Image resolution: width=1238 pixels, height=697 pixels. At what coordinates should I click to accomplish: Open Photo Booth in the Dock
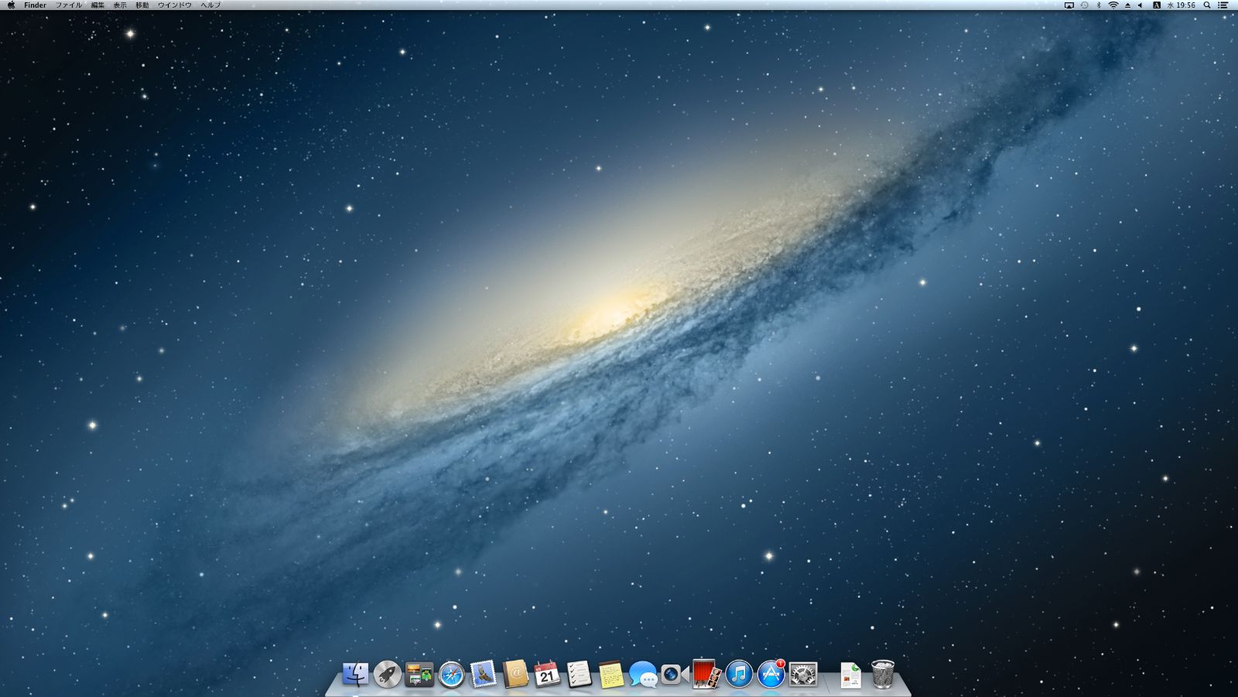tap(706, 674)
